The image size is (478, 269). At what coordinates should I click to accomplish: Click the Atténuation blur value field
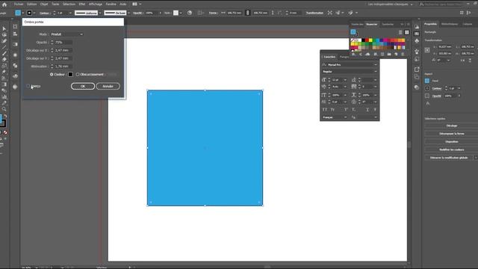(x=63, y=67)
